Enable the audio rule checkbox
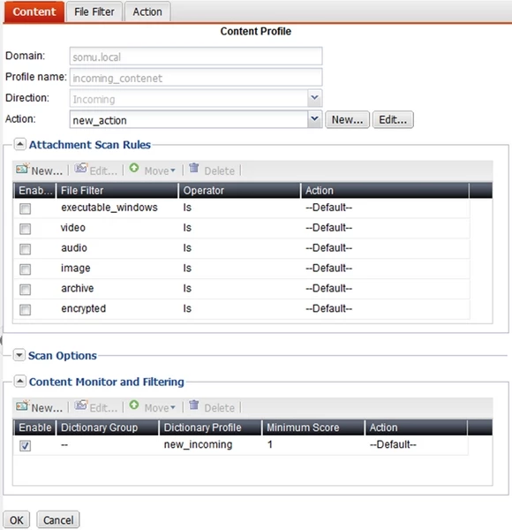Viewport: 512px width, 530px height. pyautogui.click(x=25, y=249)
